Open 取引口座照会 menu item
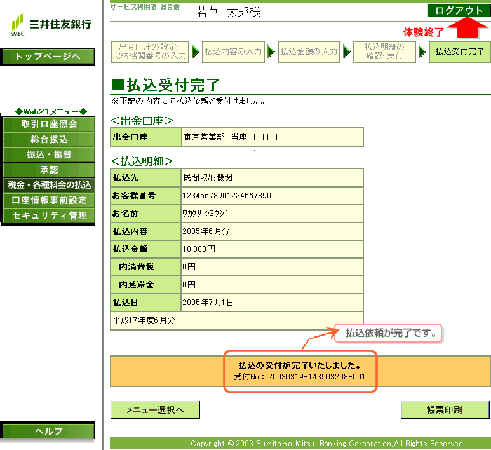 pos(49,124)
